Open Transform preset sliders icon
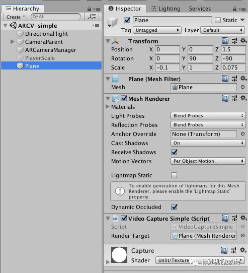This screenshot has width=248, height=273. [x=234, y=41]
